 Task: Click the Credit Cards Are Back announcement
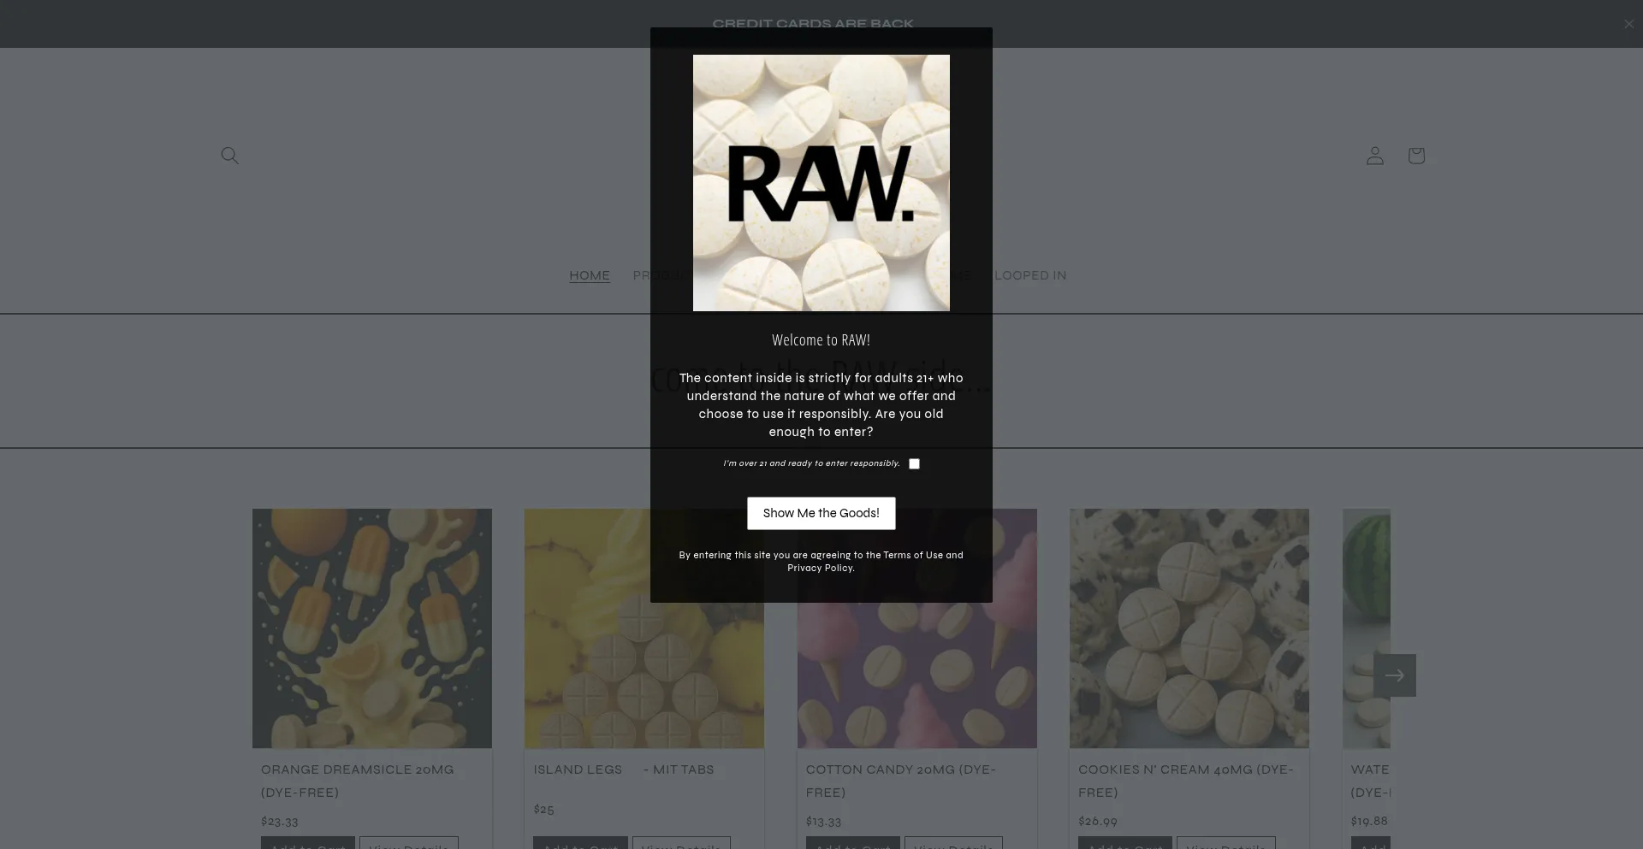click(812, 24)
